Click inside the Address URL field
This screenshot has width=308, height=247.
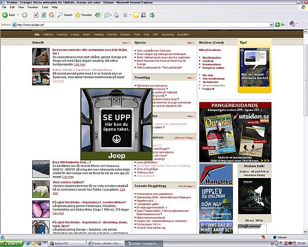[x=141, y=25]
